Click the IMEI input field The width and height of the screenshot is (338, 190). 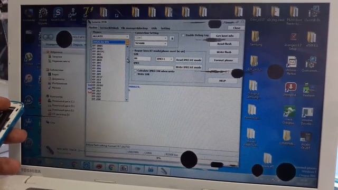[154, 67]
